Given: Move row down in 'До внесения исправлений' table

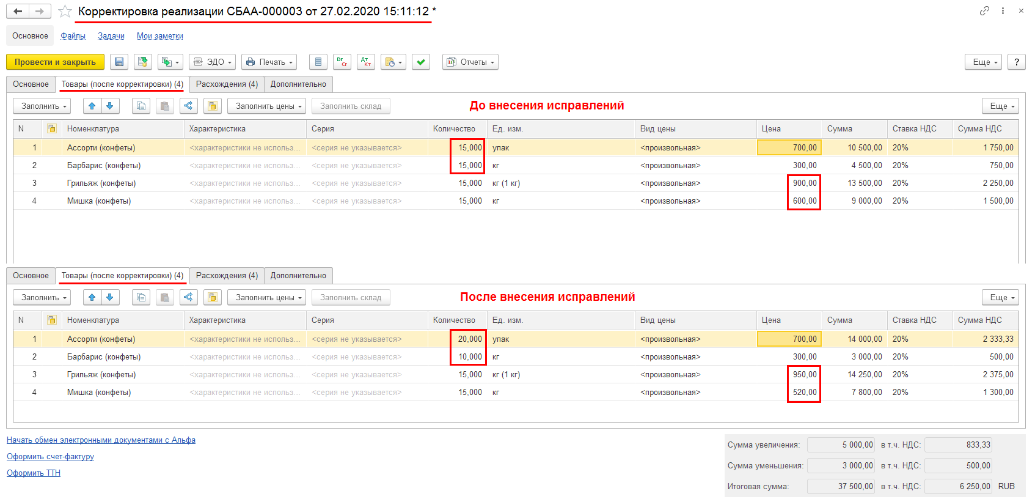Looking at the screenshot, I should coord(110,106).
